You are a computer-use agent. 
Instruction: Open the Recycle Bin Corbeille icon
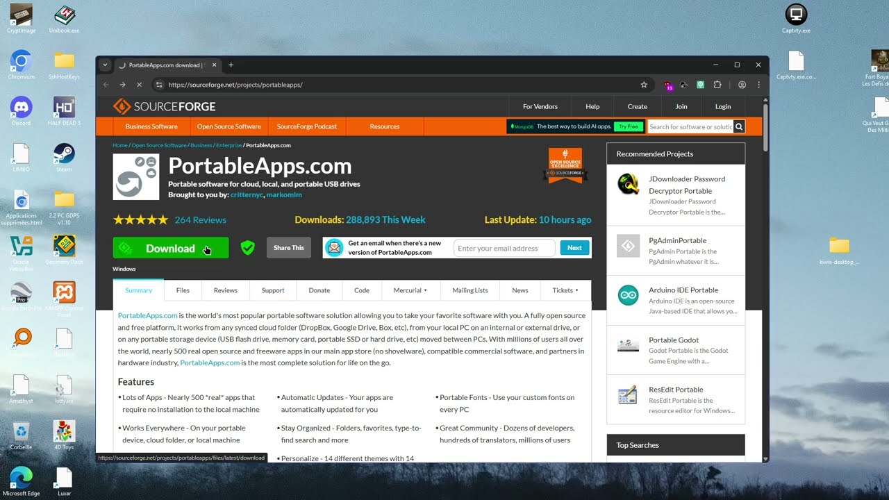click(x=22, y=435)
